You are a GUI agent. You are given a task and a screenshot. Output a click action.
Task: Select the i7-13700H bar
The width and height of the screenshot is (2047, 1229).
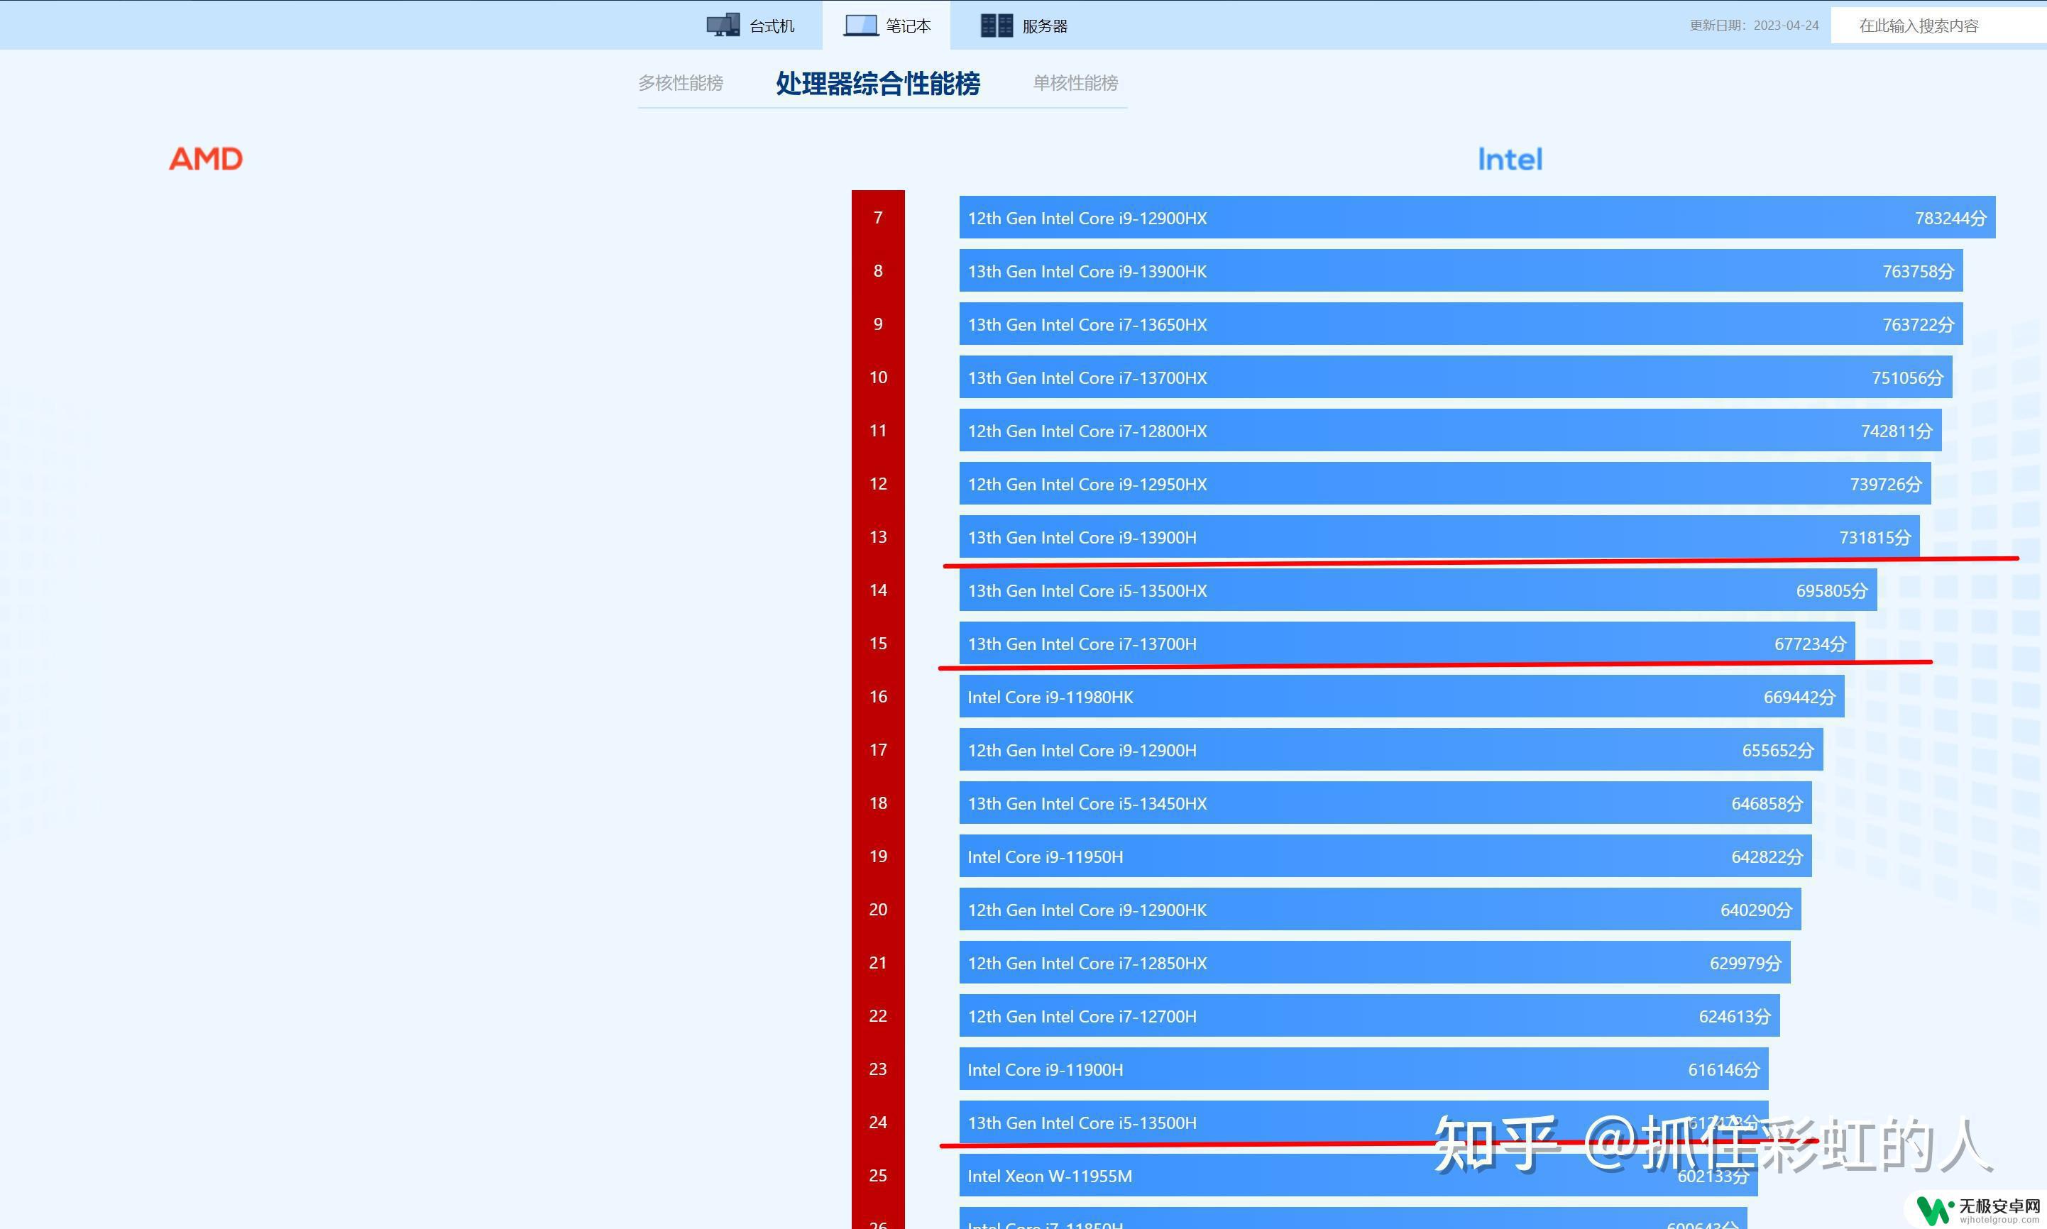1407,644
